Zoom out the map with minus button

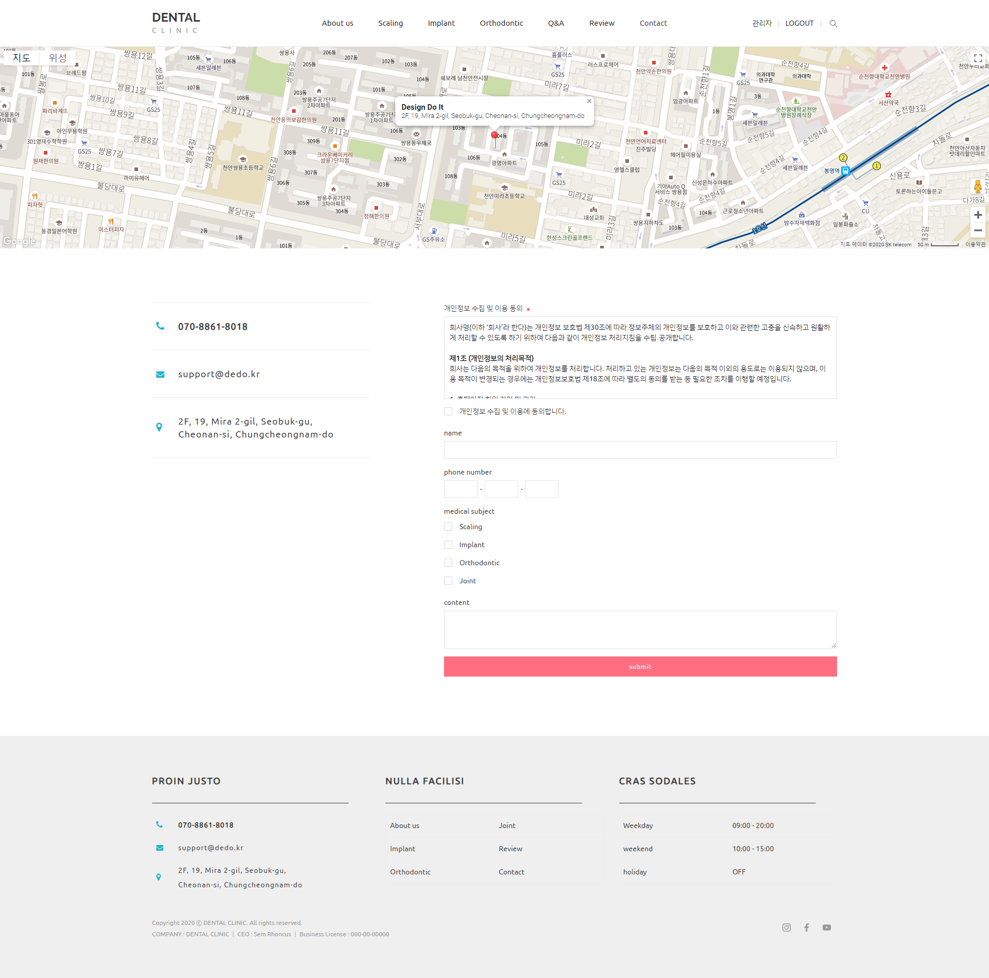click(978, 230)
